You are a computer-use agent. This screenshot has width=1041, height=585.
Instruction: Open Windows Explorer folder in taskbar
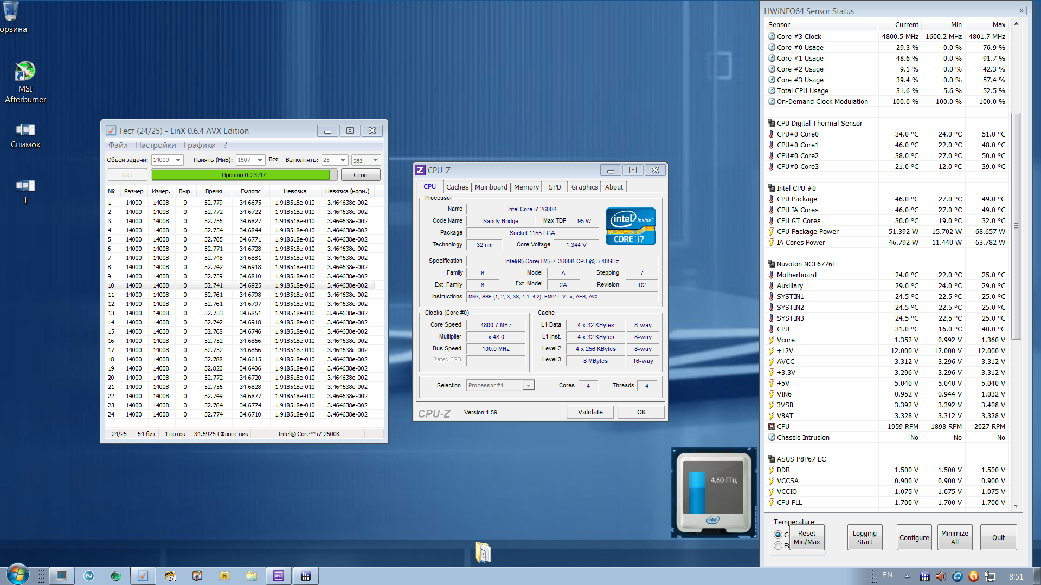pyautogui.click(x=252, y=576)
